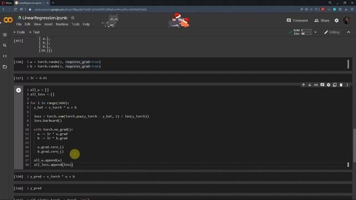Add a new Code cell
Viewport: 356px width, 200px height.
(19, 32)
